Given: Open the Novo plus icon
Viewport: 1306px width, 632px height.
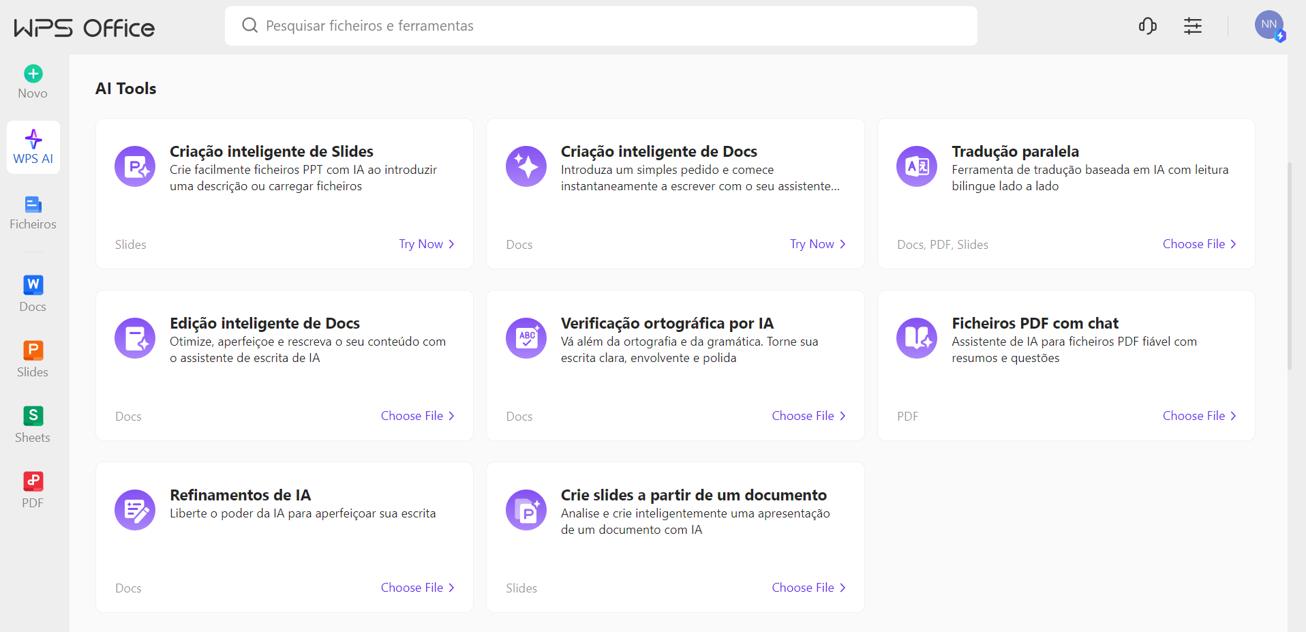Looking at the screenshot, I should [33, 73].
